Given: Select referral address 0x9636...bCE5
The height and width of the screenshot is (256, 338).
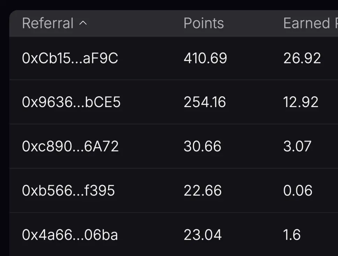Looking at the screenshot, I should click(x=71, y=102).
